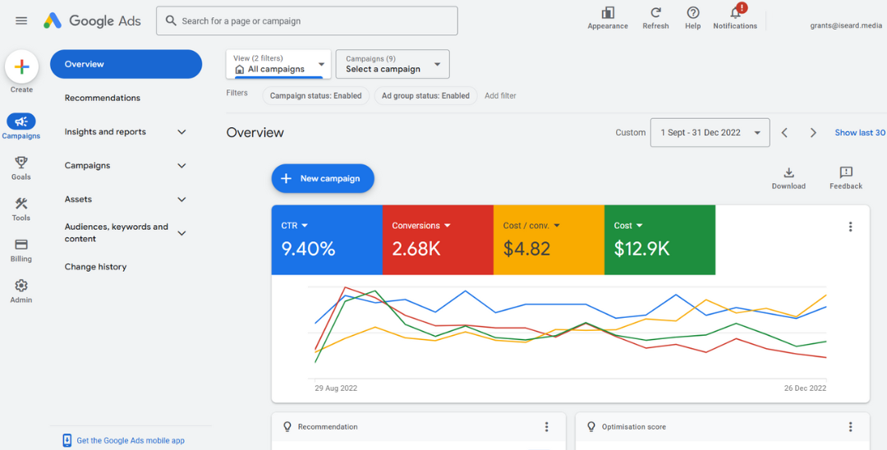
Task: Open the date range dropdown
Action: [x=710, y=133]
